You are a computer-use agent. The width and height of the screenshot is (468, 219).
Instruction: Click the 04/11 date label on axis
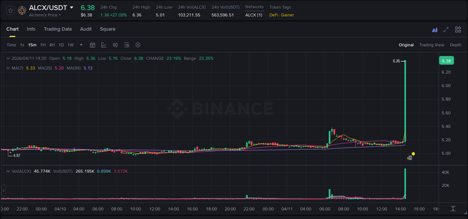click(287, 209)
